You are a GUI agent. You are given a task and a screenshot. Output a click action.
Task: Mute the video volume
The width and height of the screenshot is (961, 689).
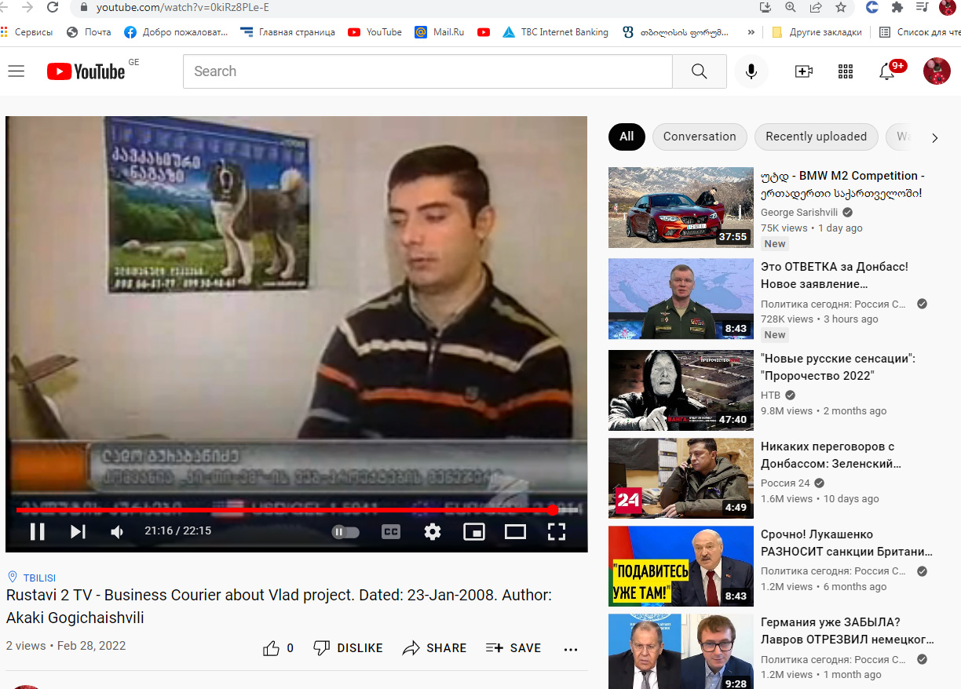(x=117, y=531)
